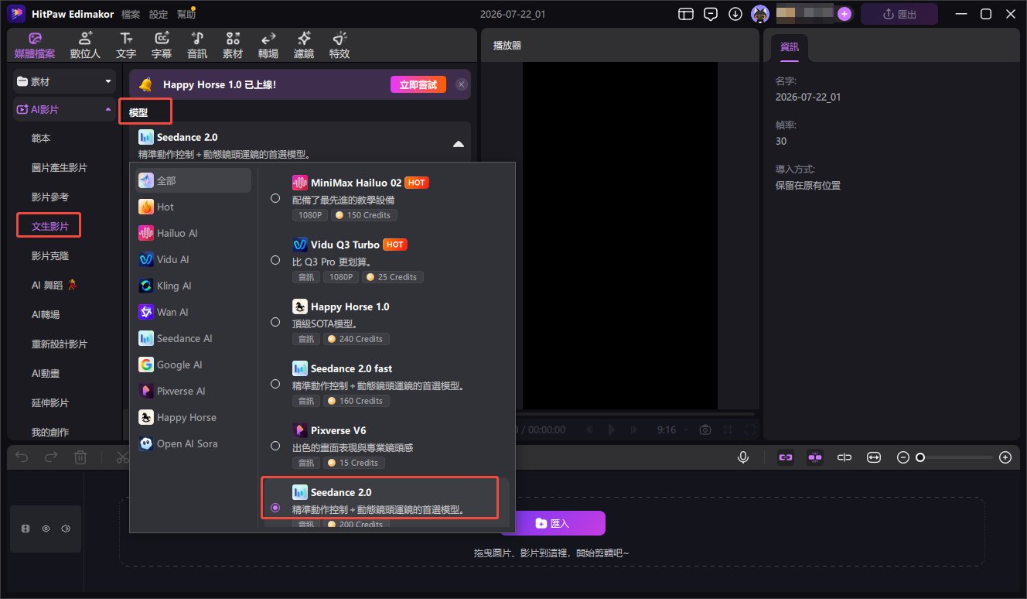The width and height of the screenshot is (1027, 599).
Task: Choose the Happy Horse 1.0 radio button
Action: tap(275, 322)
